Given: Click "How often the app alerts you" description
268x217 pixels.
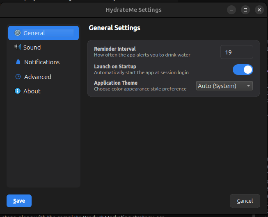Looking at the screenshot, I should [x=142, y=55].
